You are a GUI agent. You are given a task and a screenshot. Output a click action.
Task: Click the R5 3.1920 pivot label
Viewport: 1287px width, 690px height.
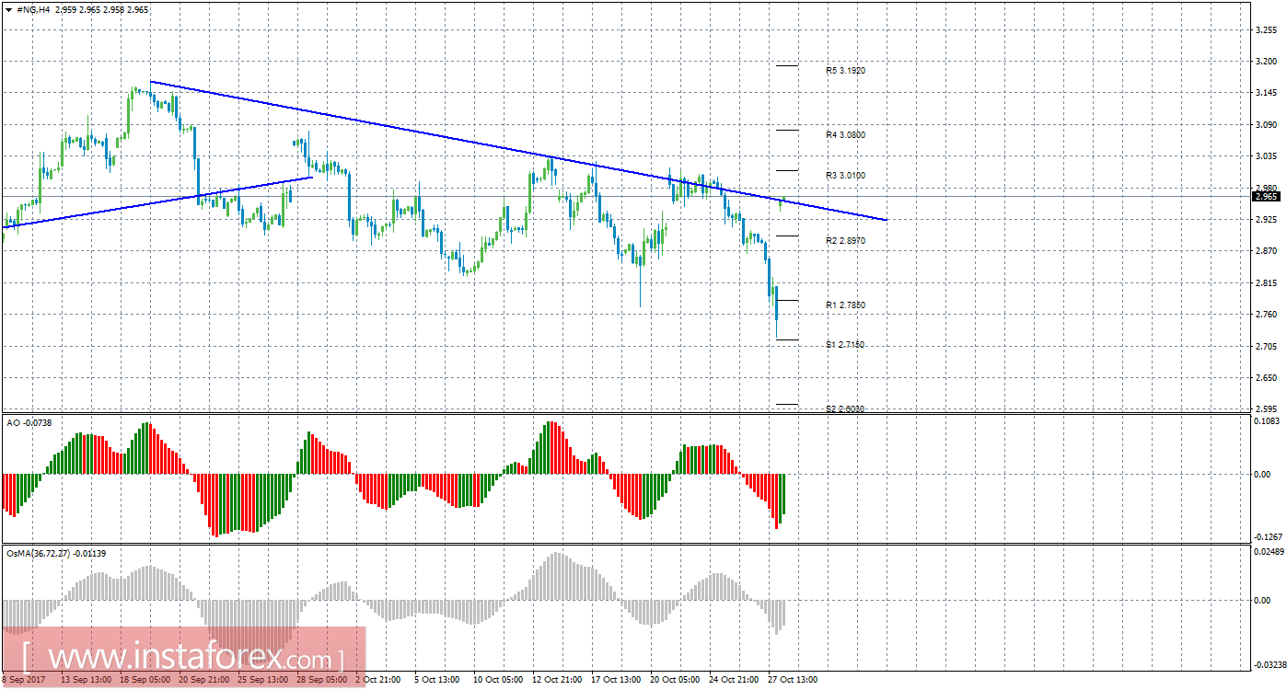click(x=845, y=70)
